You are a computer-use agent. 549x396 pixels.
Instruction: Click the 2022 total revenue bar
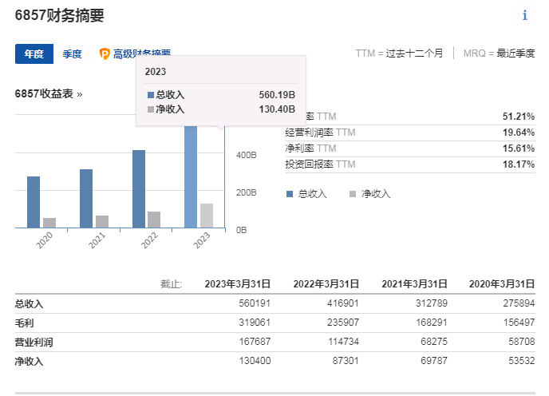point(139,188)
